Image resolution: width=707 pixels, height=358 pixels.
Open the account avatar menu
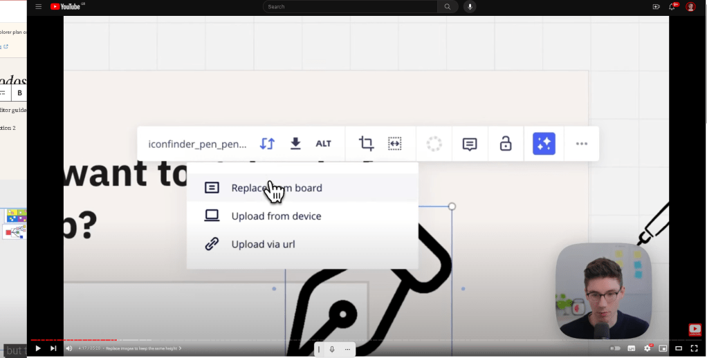pos(690,7)
